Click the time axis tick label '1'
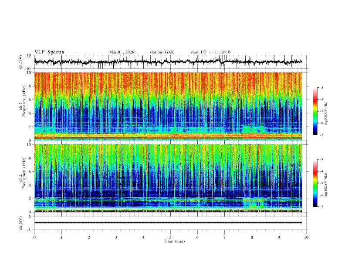The image size is (345, 266). click(x=61, y=237)
